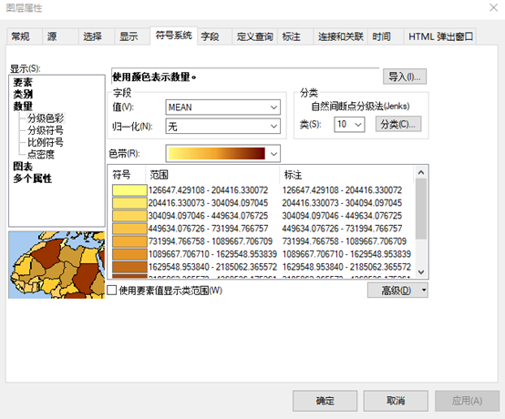Screen dimensions: 505x419
Task: Select 类别 in the display list
Action: tap(23, 95)
